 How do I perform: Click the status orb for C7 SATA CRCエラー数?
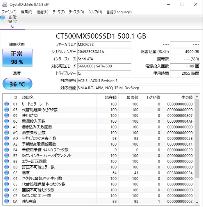(x=7, y=196)
